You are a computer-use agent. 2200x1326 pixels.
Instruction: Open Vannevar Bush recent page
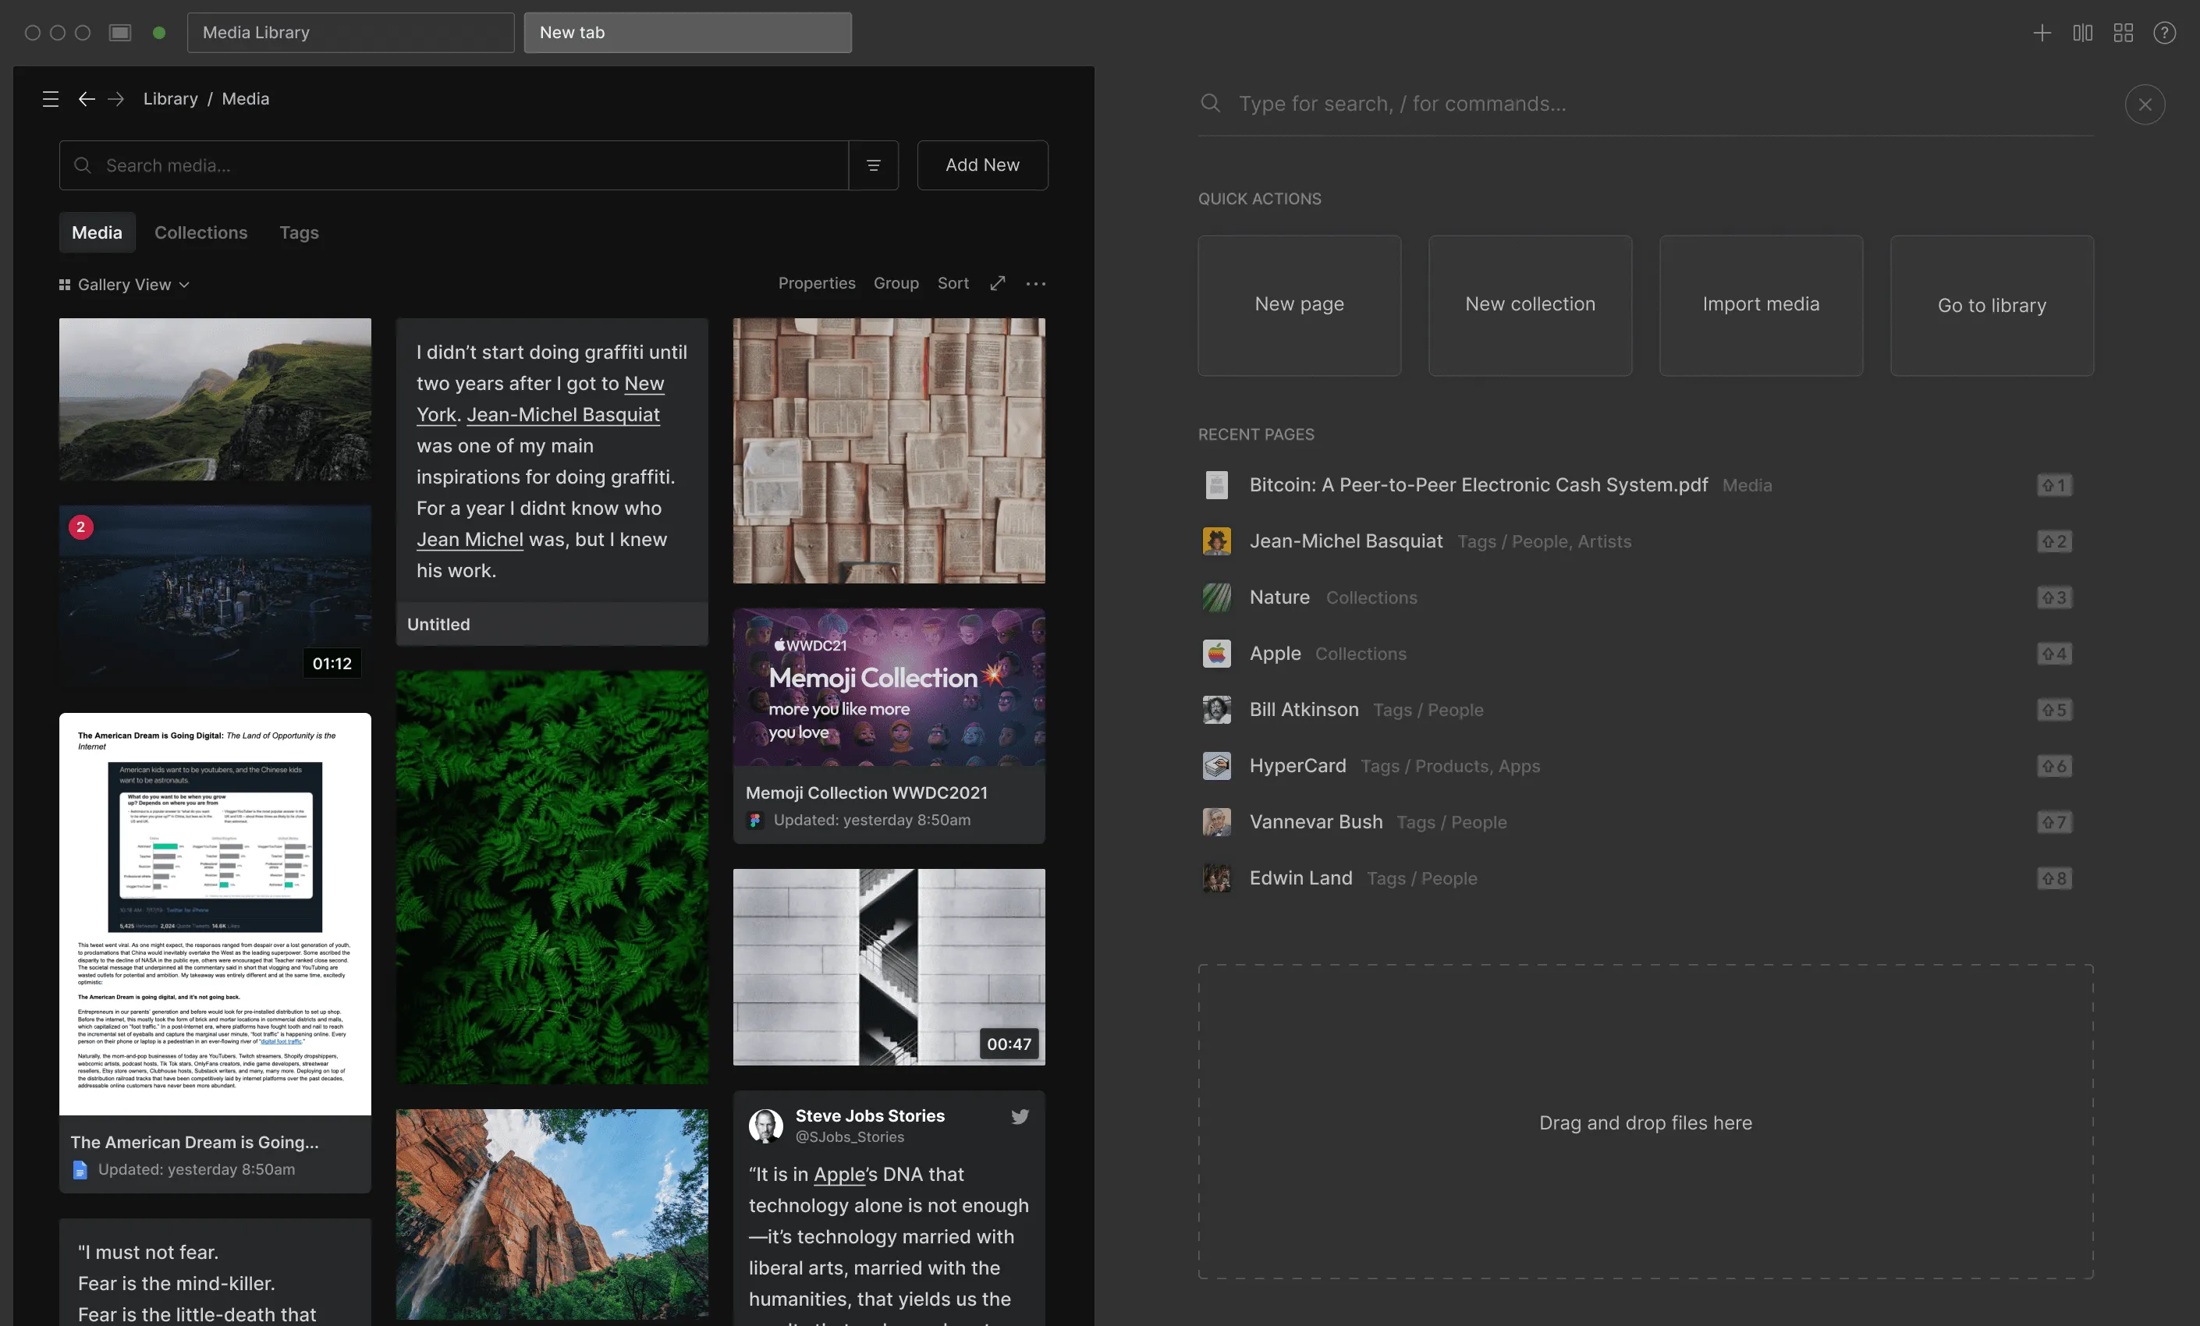(x=1636, y=822)
